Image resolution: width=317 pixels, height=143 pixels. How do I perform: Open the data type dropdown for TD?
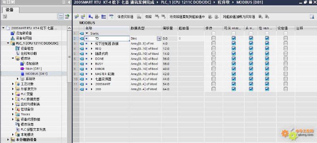(x=159, y=39)
